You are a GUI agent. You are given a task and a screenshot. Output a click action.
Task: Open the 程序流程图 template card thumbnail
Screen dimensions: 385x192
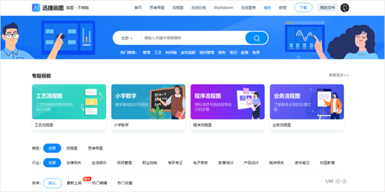click(x=227, y=102)
